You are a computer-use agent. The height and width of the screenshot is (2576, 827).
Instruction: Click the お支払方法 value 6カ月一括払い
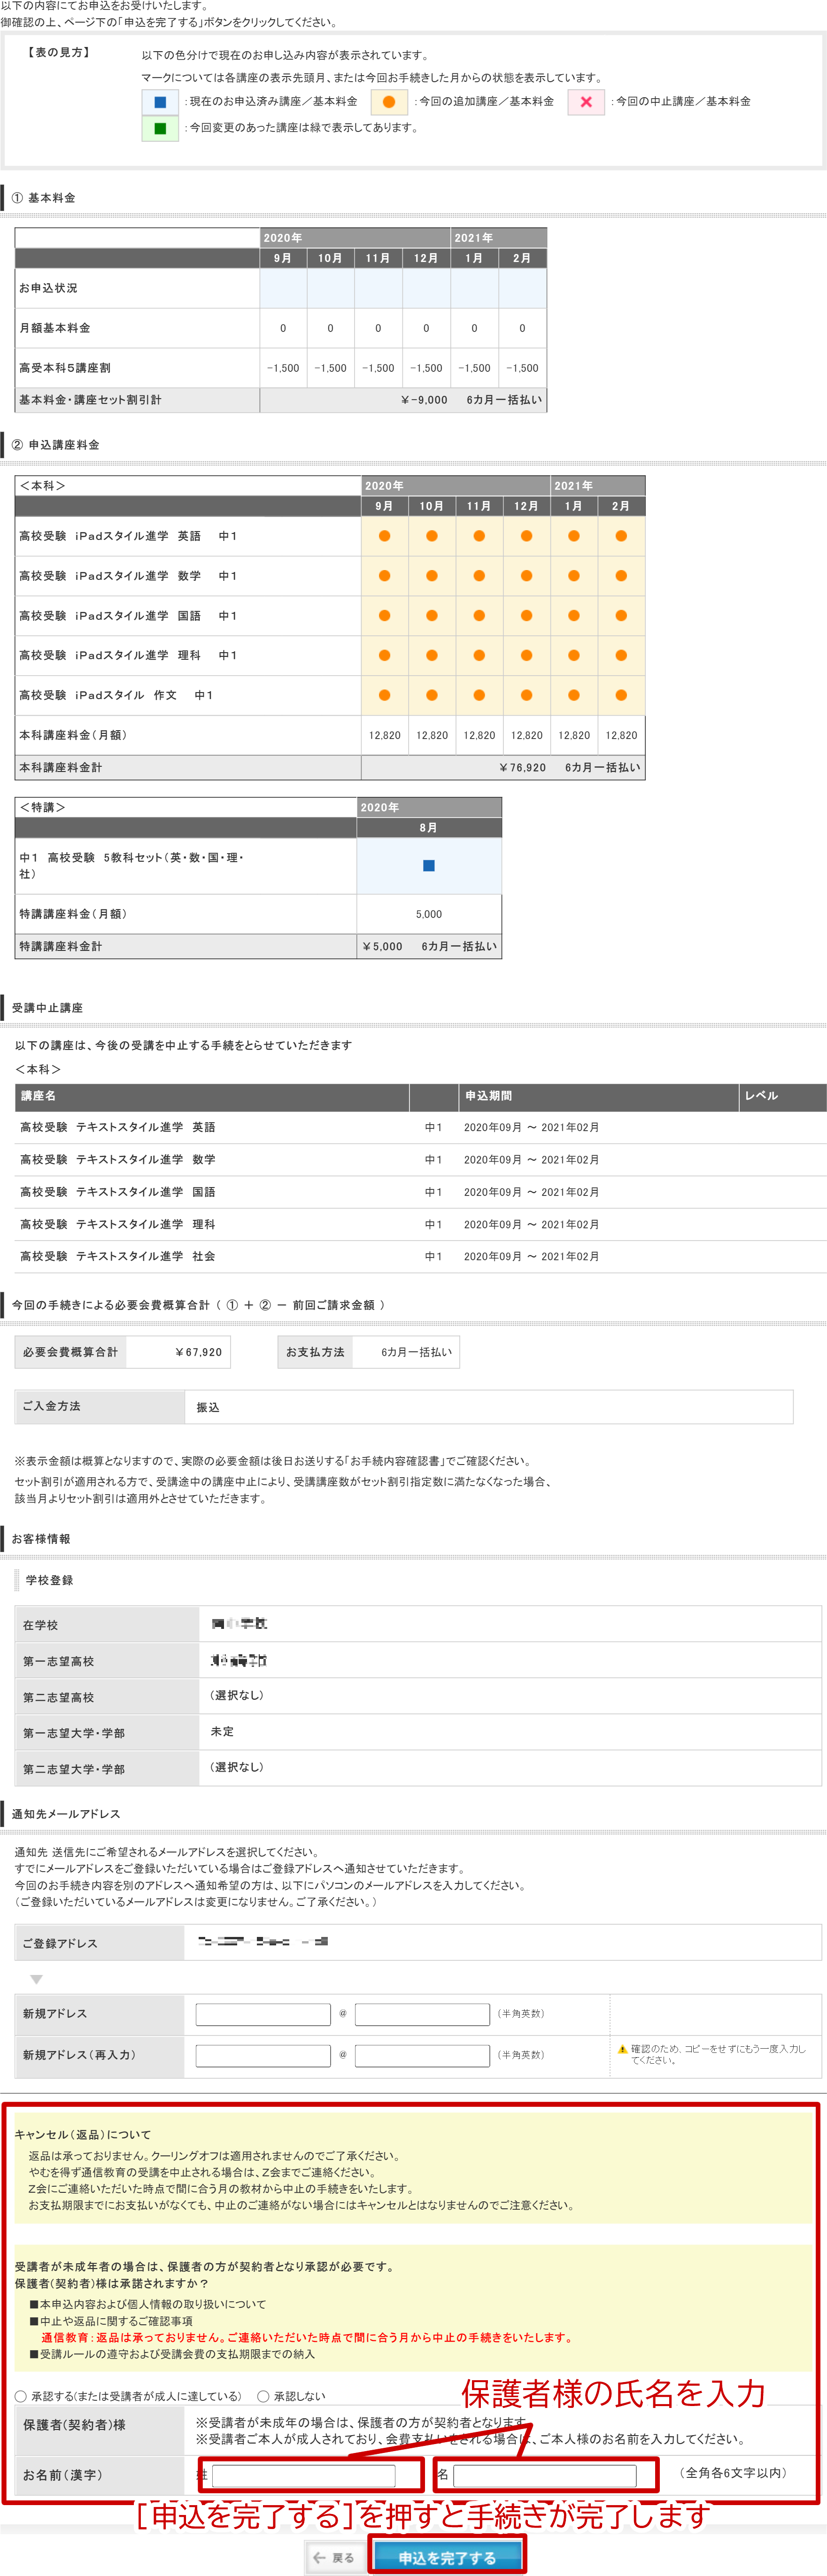416,1352
